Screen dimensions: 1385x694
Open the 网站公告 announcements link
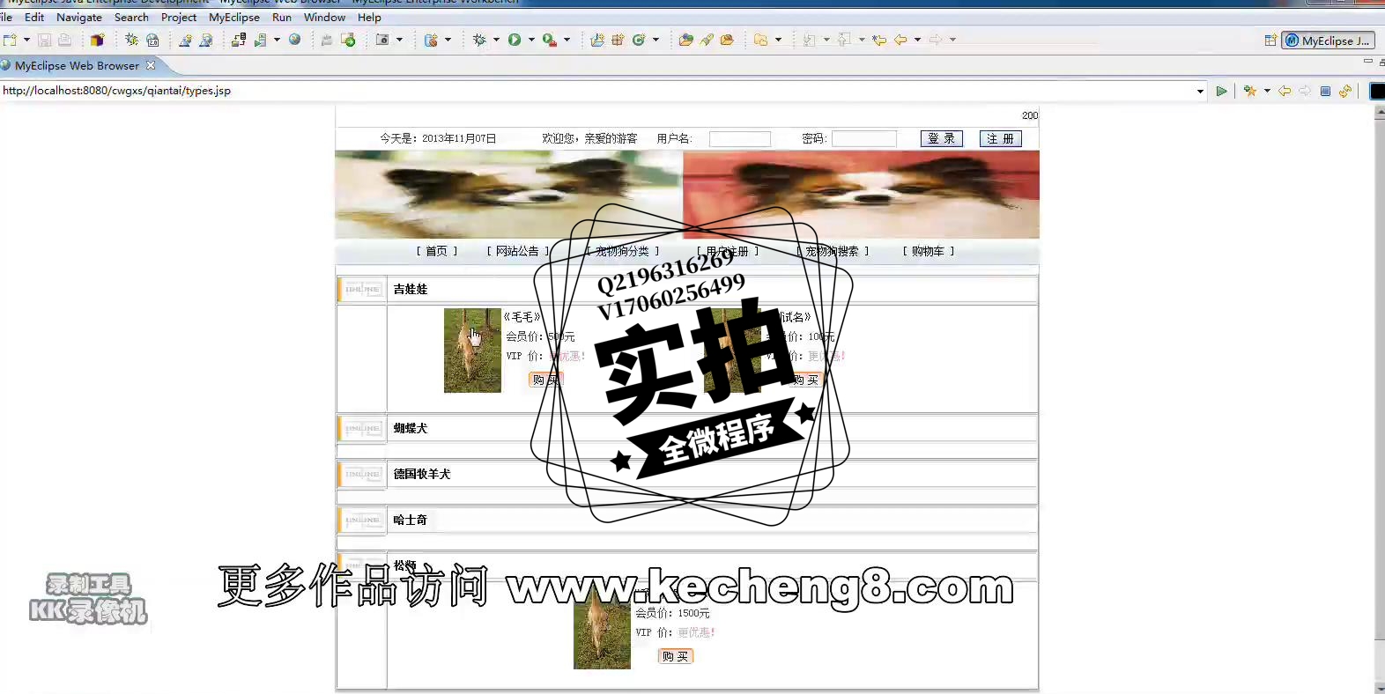click(x=518, y=251)
